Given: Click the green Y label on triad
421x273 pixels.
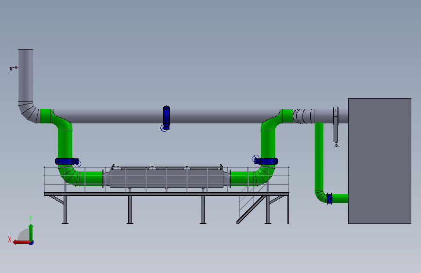Looking at the screenshot, I should click(x=31, y=218).
